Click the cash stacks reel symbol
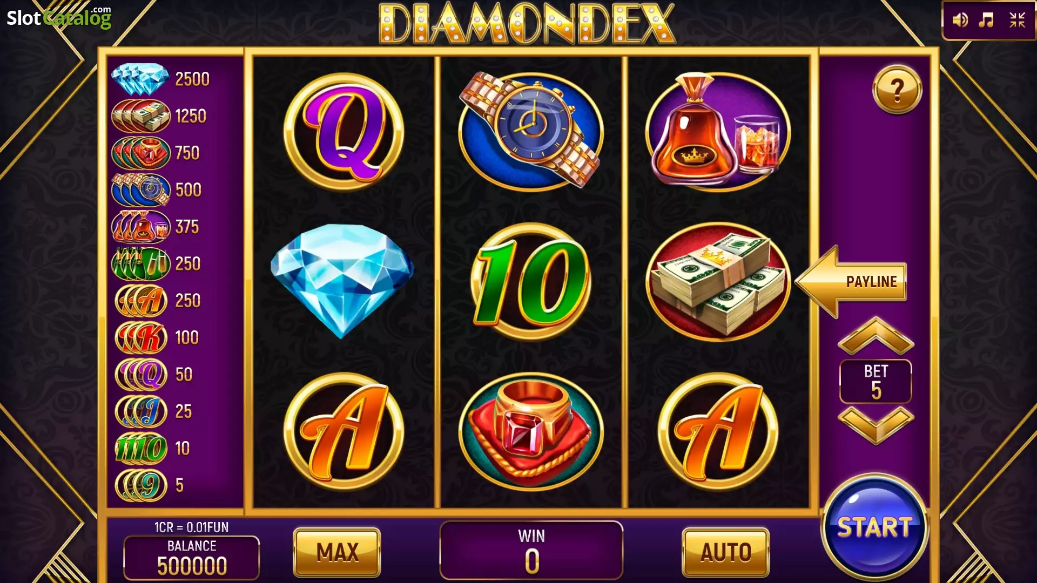 point(718,282)
